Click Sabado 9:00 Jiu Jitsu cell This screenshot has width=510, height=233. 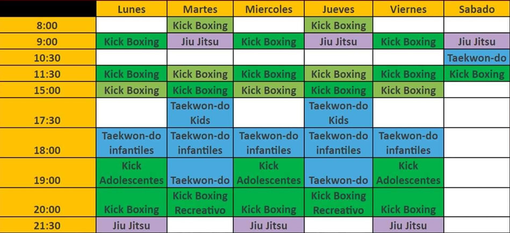click(477, 41)
